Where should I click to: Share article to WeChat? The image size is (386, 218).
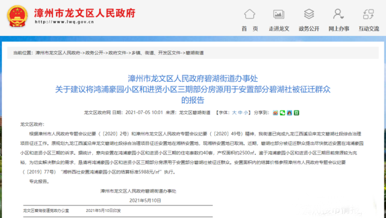(x=282, y=113)
